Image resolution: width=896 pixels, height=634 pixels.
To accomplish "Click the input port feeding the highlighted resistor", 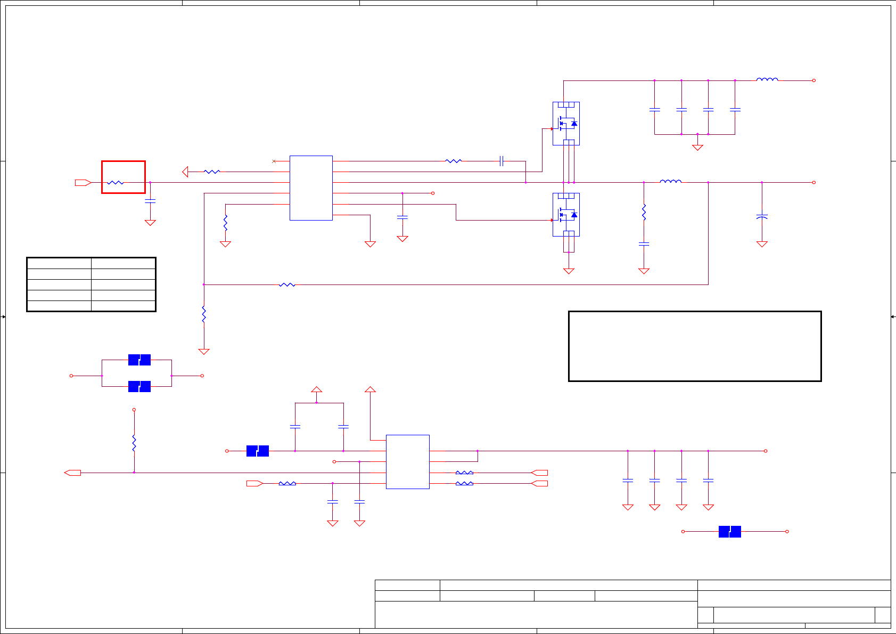I will pyautogui.click(x=83, y=183).
